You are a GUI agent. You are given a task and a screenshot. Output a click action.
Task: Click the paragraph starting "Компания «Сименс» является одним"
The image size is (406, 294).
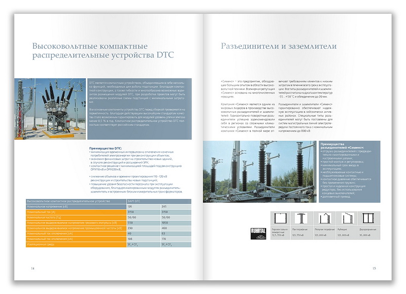(248, 118)
